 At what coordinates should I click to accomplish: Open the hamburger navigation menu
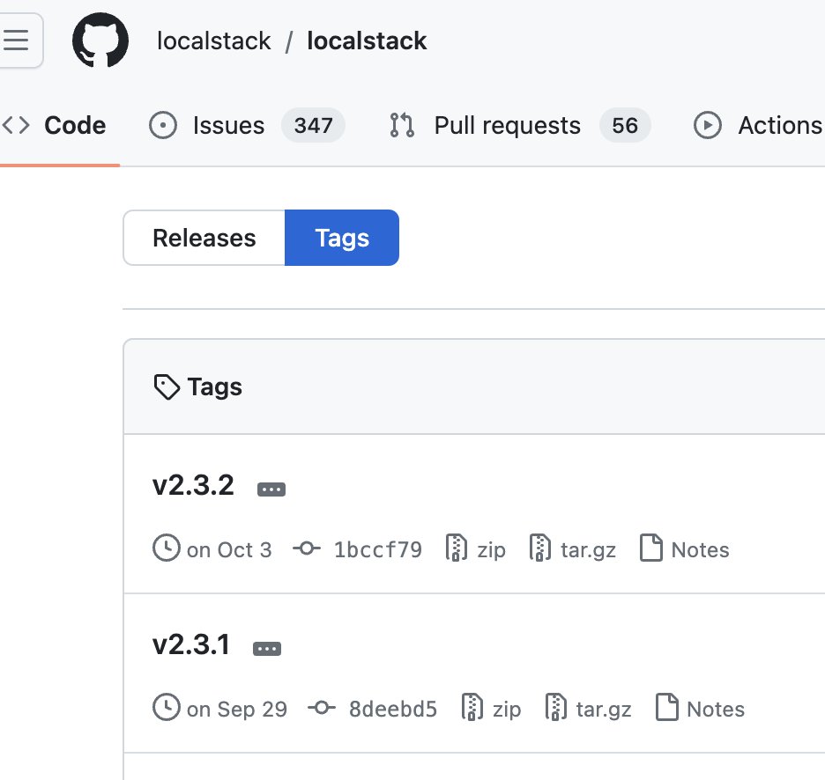15,40
